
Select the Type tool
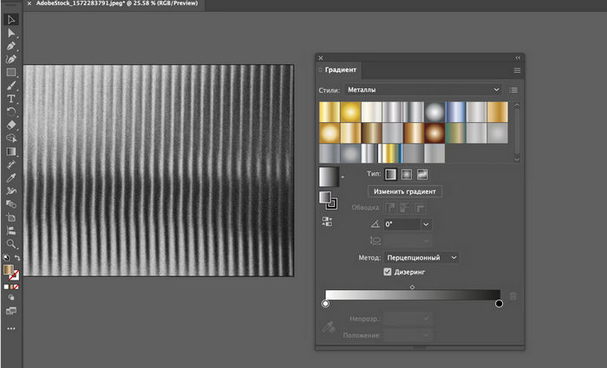point(11,99)
